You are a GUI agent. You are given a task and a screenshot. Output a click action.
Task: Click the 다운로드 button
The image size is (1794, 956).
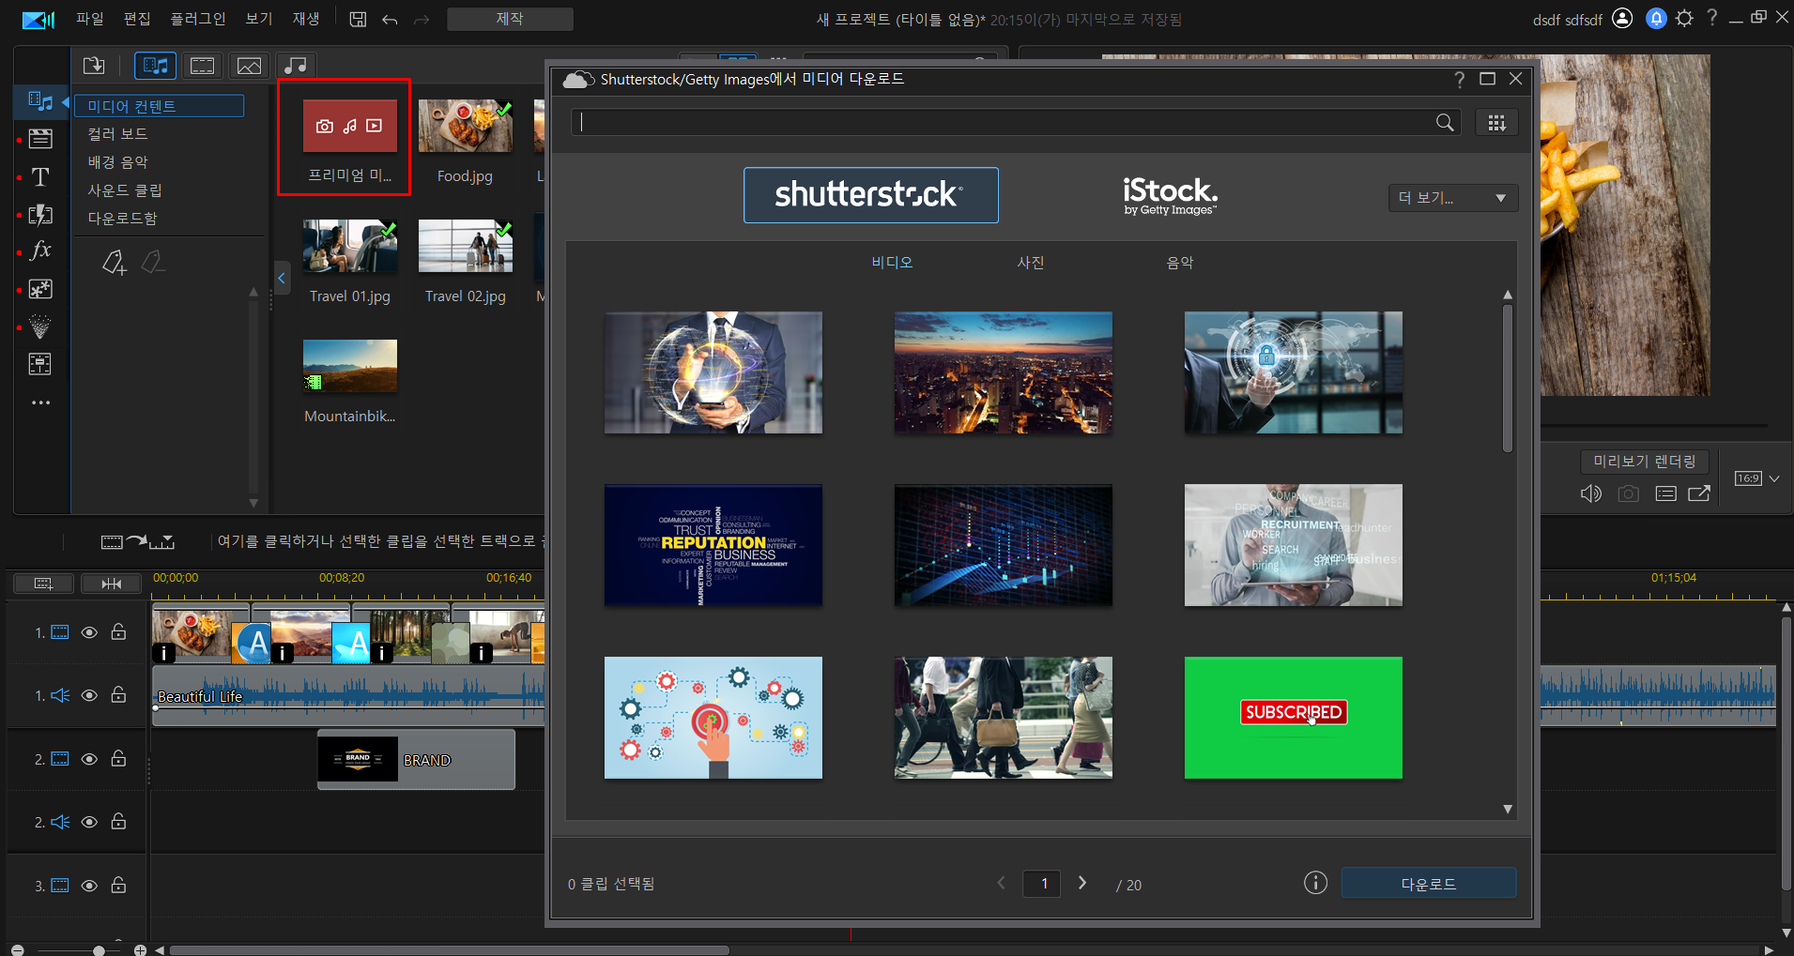pyautogui.click(x=1428, y=884)
